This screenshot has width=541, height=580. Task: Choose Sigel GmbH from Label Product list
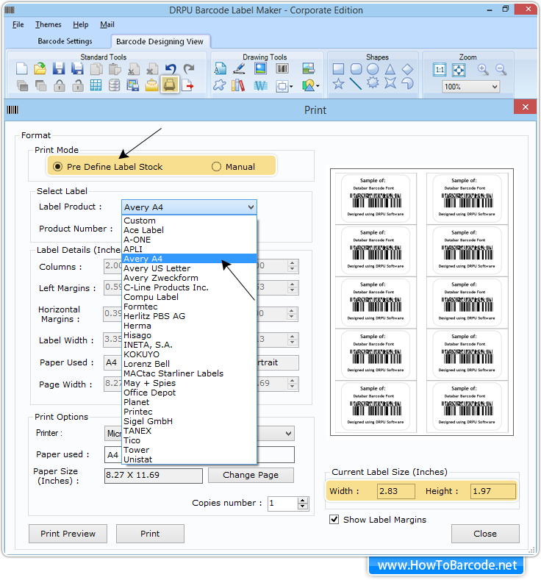[x=190, y=421]
